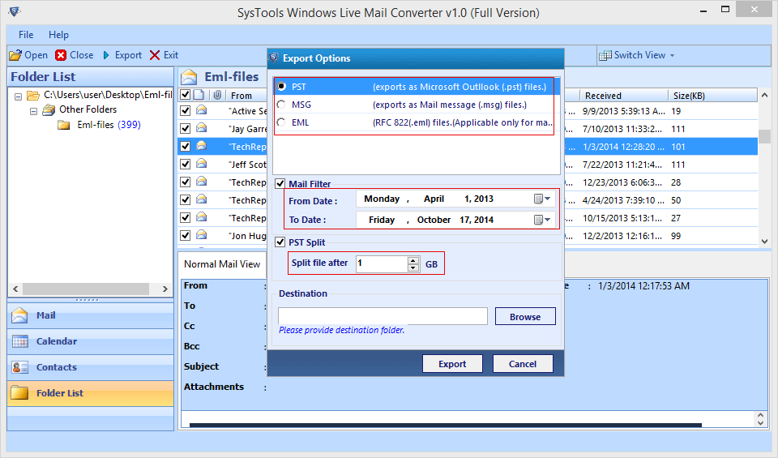The height and width of the screenshot is (458, 778).
Task: Click the Split file after size field
Action: (x=382, y=263)
